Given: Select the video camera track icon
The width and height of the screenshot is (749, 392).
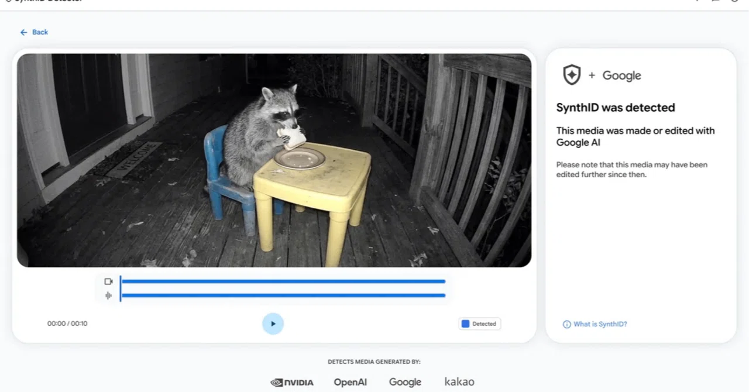Looking at the screenshot, I should pos(108,281).
